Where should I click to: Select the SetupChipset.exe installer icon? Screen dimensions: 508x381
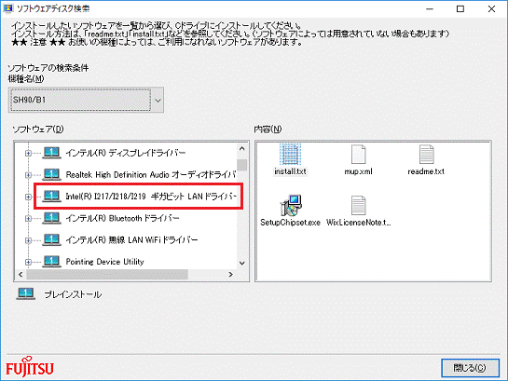coord(291,205)
